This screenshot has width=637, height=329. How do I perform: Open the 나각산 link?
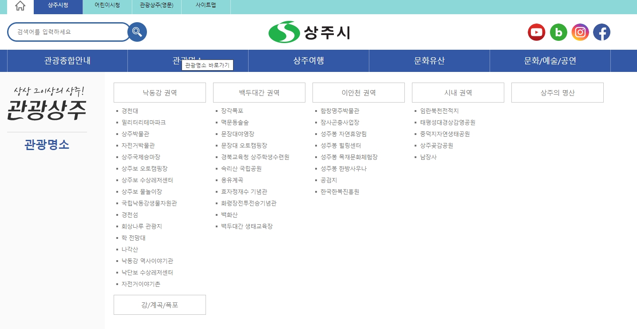point(130,250)
